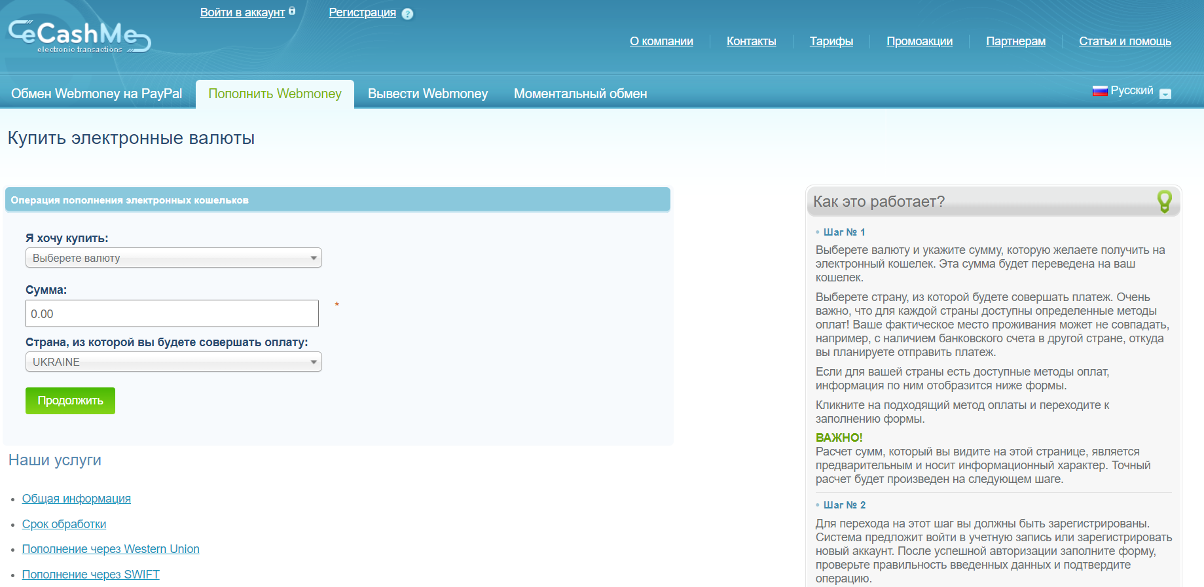Open the Партнерам menu link
The image size is (1204, 587).
tap(1015, 41)
